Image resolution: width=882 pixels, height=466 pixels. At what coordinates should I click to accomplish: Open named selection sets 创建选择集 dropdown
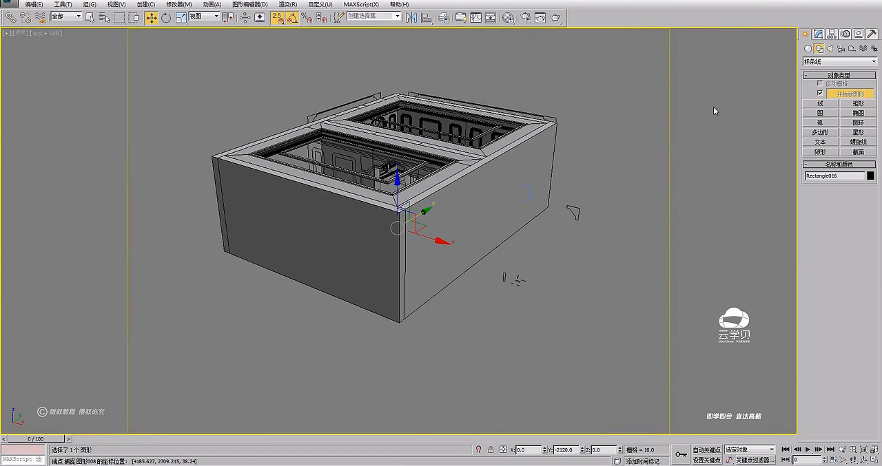(x=373, y=16)
